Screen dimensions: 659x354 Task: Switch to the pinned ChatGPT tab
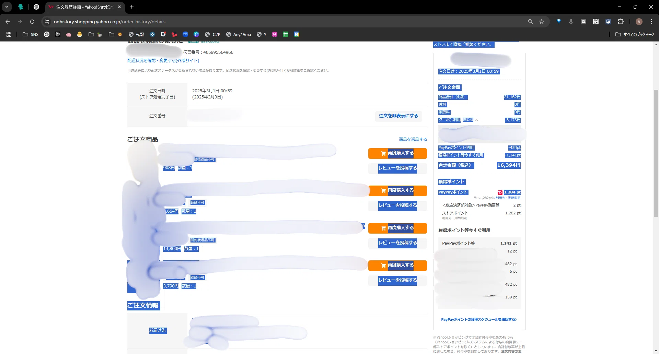point(36,7)
